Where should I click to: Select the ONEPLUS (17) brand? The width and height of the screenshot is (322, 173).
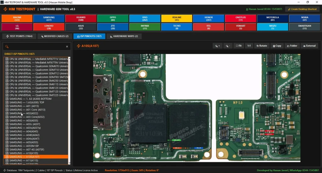point(241,19)
